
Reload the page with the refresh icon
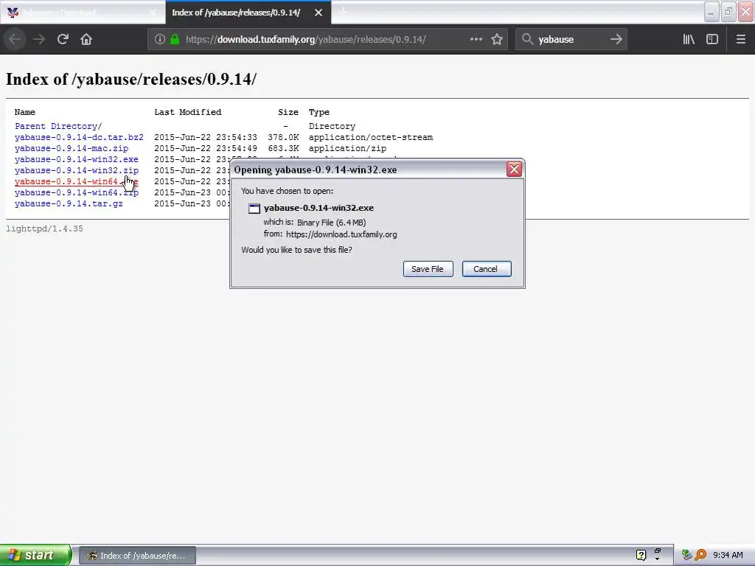(63, 40)
